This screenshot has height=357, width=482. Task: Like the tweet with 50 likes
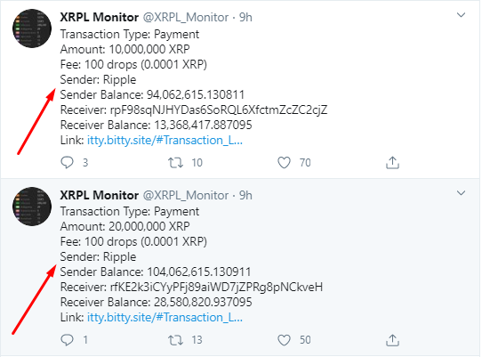[x=284, y=340]
